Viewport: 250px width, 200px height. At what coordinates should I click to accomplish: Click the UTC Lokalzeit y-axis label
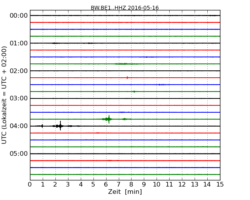[4, 95]
